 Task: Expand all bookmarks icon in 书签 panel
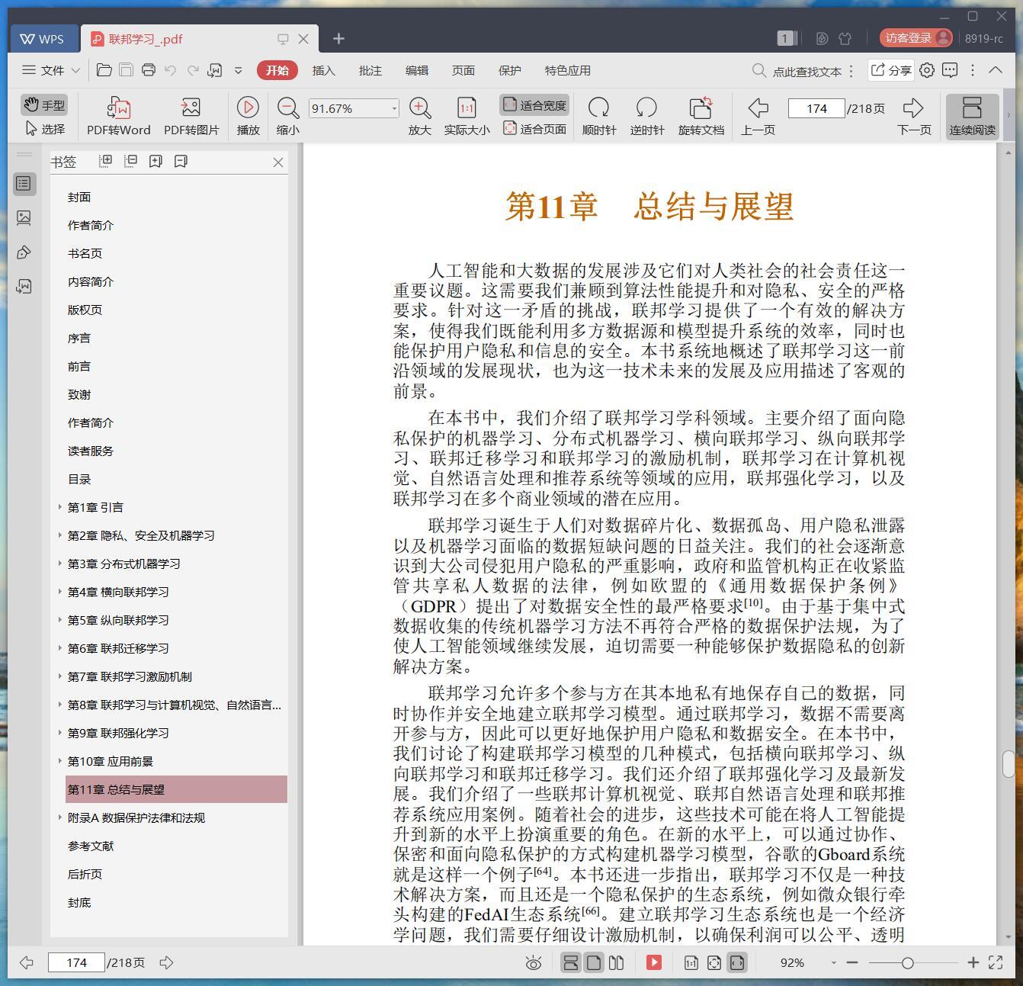point(106,161)
